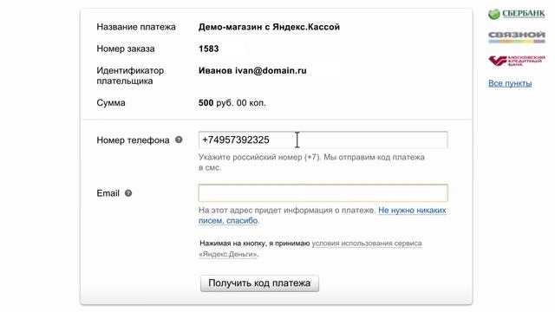Focus the empty Email input field

(x=323, y=192)
